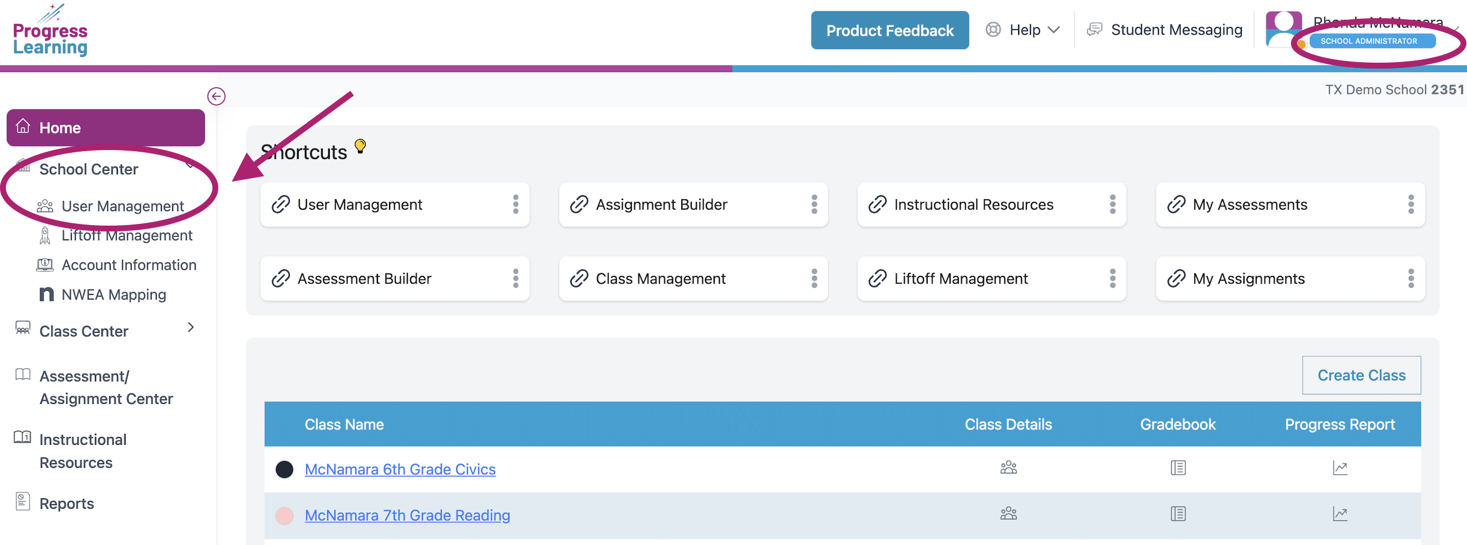The image size is (1467, 545).
Task: Click the Progress Report column header
Action: click(x=1340, y=424)
